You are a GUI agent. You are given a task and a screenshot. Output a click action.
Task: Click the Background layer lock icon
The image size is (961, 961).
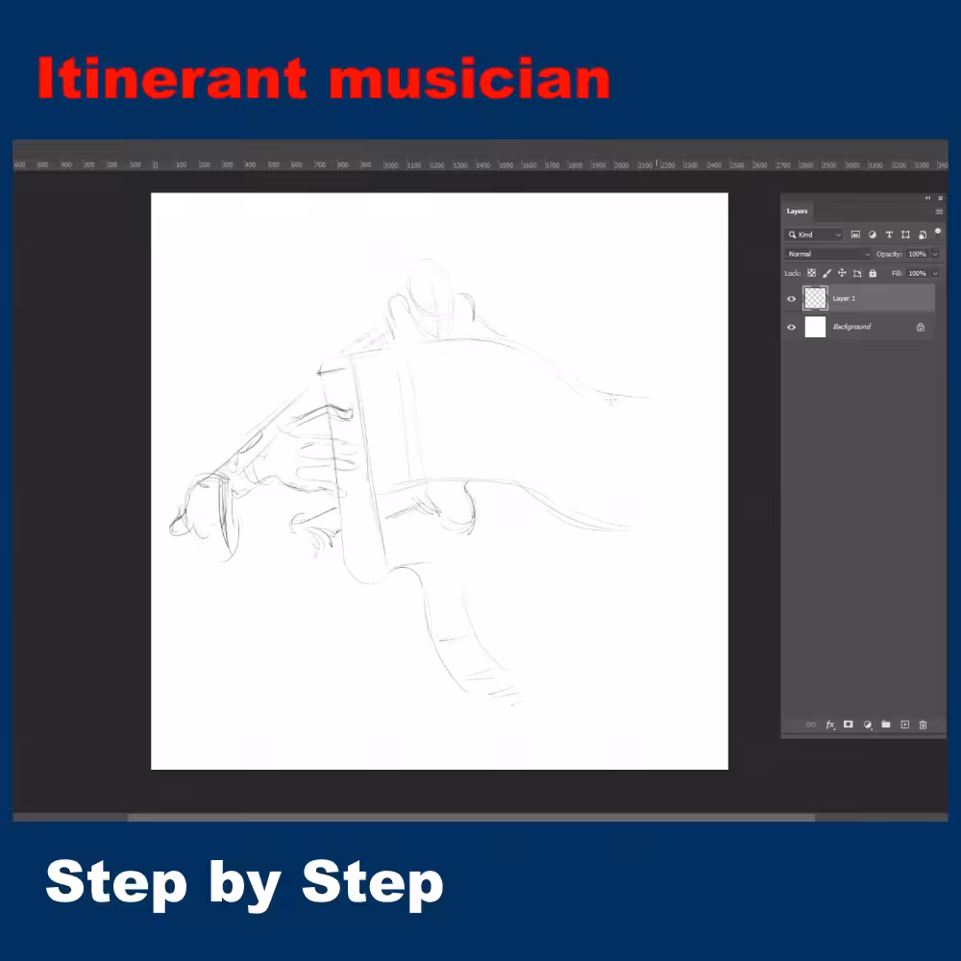pyautogui.click(x=921, y=328)
